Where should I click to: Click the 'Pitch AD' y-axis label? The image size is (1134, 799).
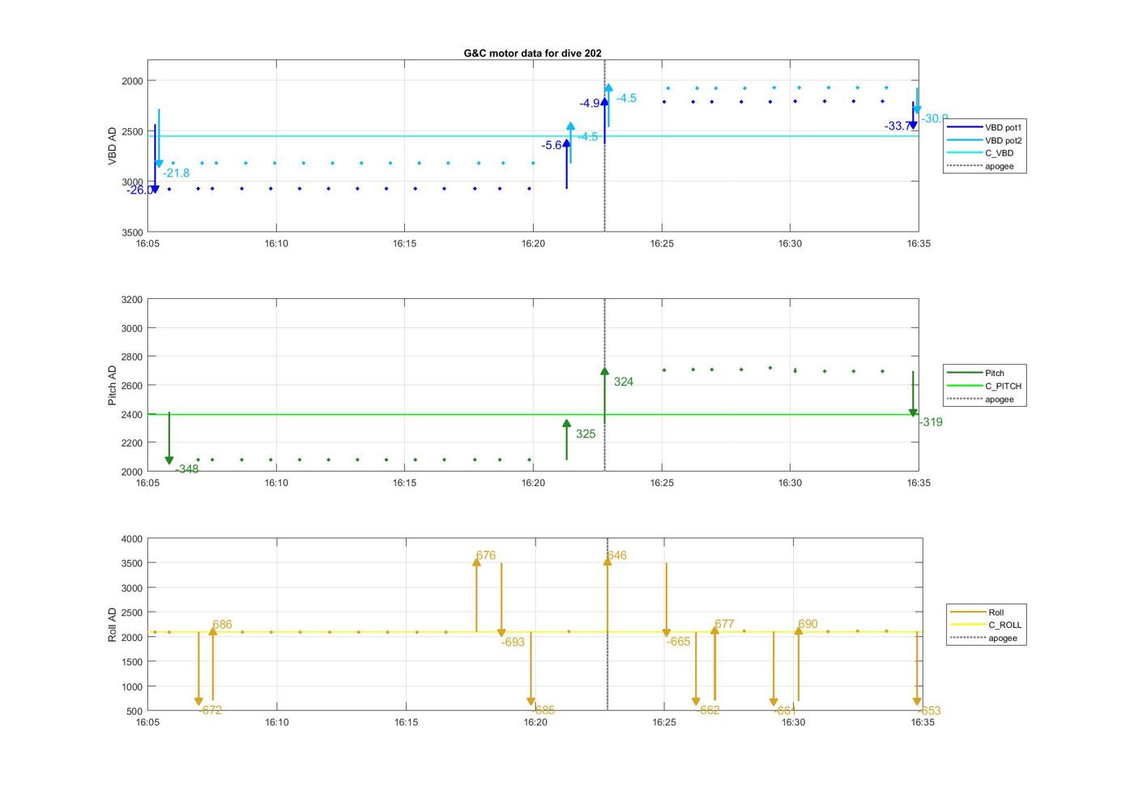pos(113,385)
